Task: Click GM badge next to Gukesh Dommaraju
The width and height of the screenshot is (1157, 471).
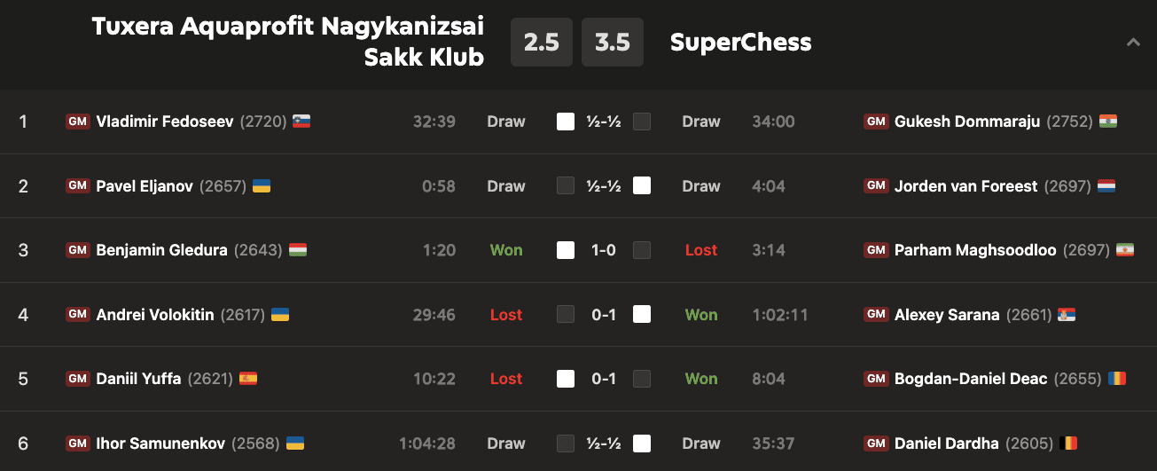Action: pyautogui.click(x=876, y=122)
